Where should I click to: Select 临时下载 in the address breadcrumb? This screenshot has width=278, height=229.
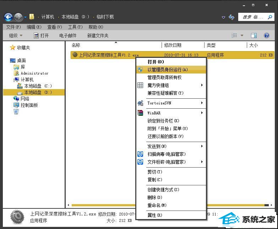(105, 17)
